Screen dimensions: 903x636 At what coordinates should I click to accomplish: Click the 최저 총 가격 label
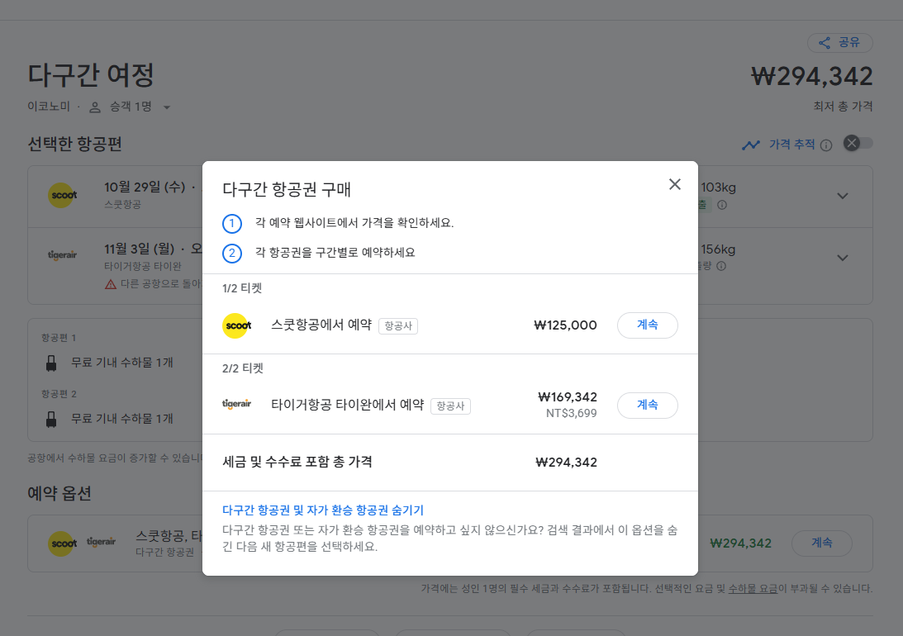[844, 107]
